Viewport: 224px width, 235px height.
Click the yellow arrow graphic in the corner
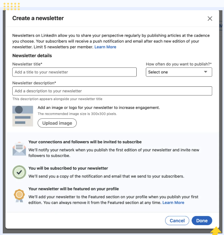tap(216, 231)
